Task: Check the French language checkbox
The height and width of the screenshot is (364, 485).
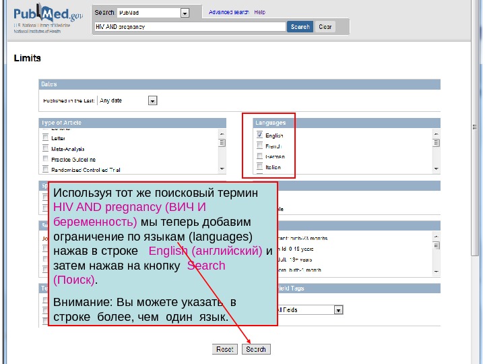Action: (x=259, y=145)
